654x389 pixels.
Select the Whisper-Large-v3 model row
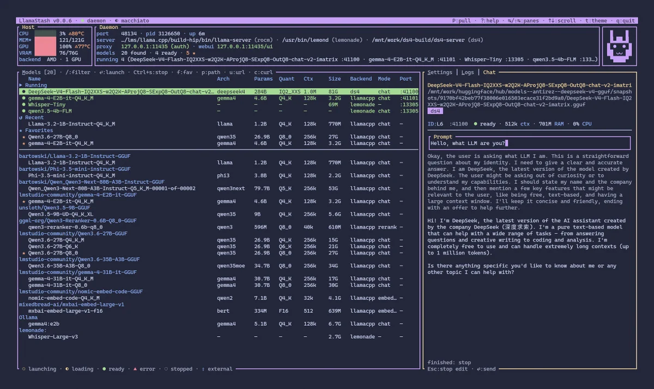(220, 337)
